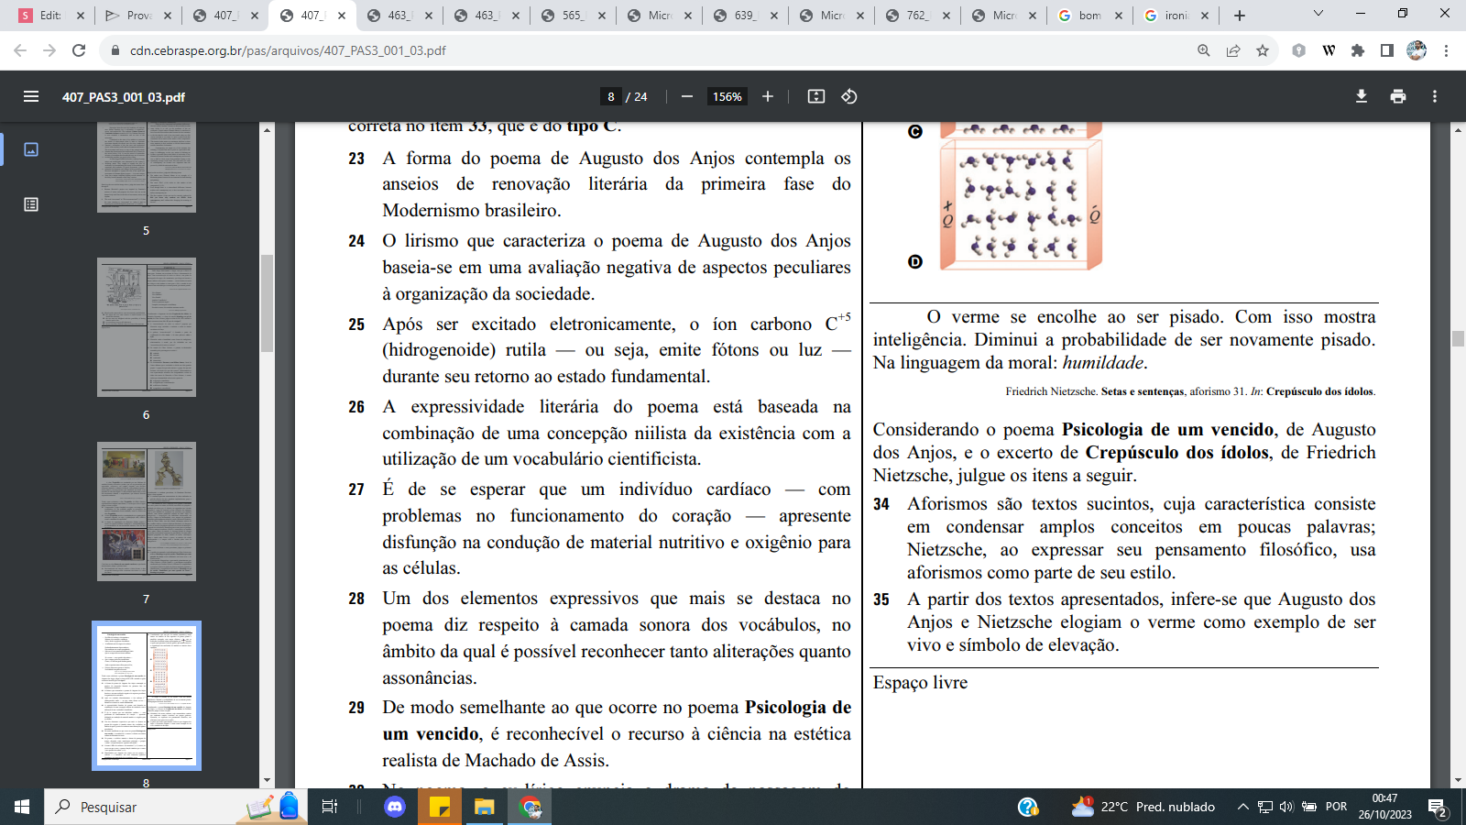
Task: Select page 6 thumbnail
Action: (147, 327)
